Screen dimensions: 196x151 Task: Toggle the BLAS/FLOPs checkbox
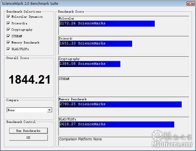(9, 49)
